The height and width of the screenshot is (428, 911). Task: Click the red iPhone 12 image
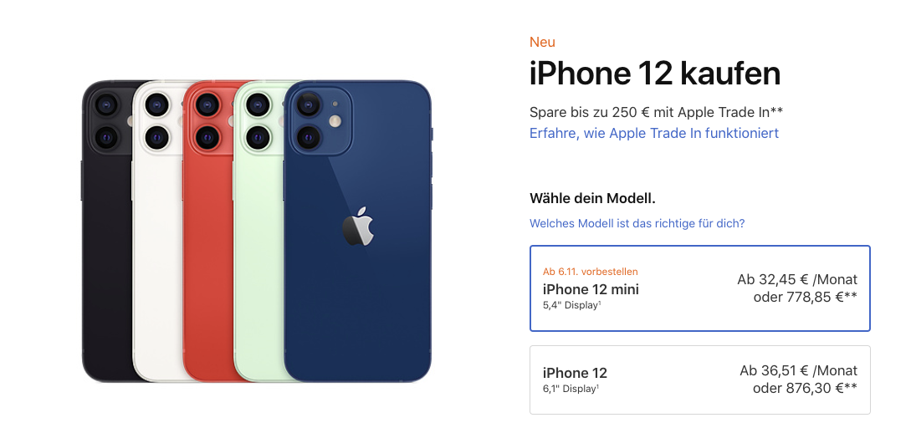point(208,231)
